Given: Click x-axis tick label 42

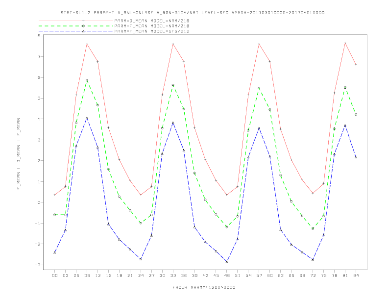Looking at the screenshot, I should tap(205, 275).
